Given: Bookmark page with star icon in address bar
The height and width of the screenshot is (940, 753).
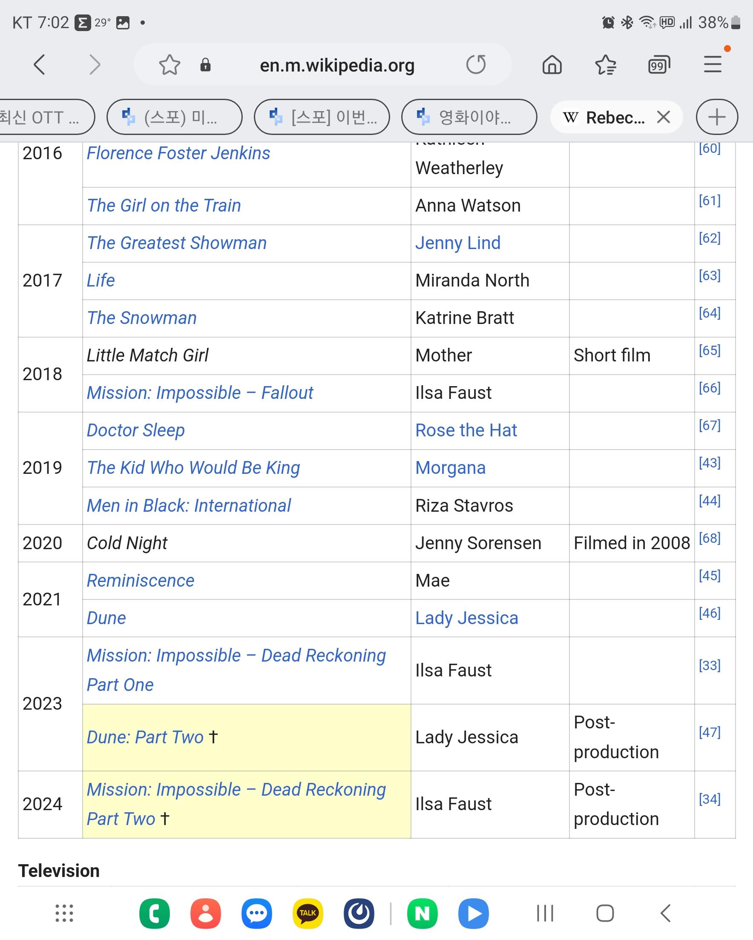Looking at the screenshot, I should [169, 65].
